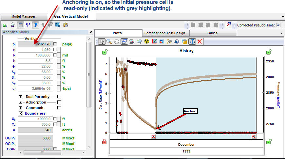Switch to the Model Manager tab

[23, 16]
